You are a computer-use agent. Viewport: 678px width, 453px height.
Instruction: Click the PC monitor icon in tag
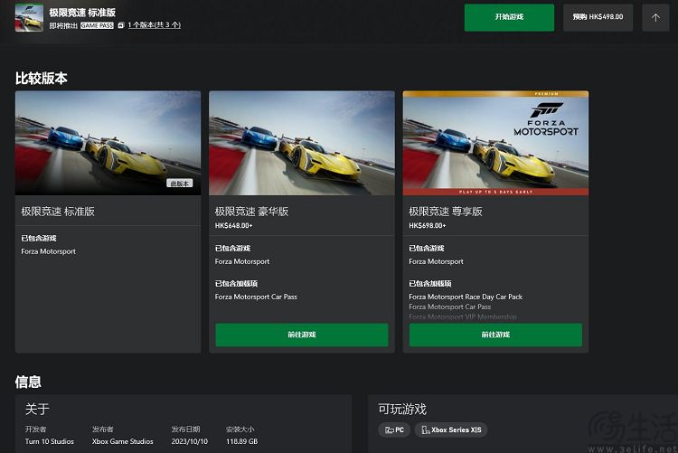389,430
